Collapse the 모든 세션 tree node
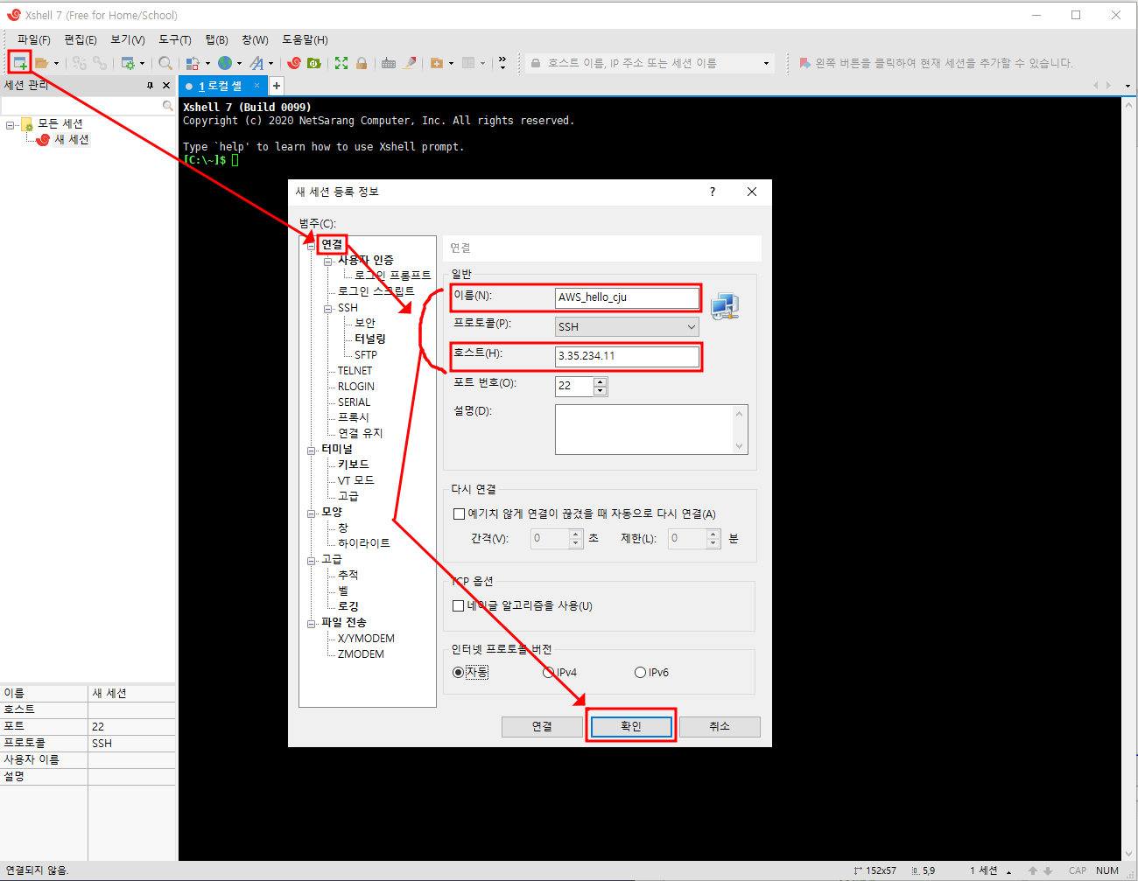The height and width of the screenshot is (881, 1138). (11, 124)
